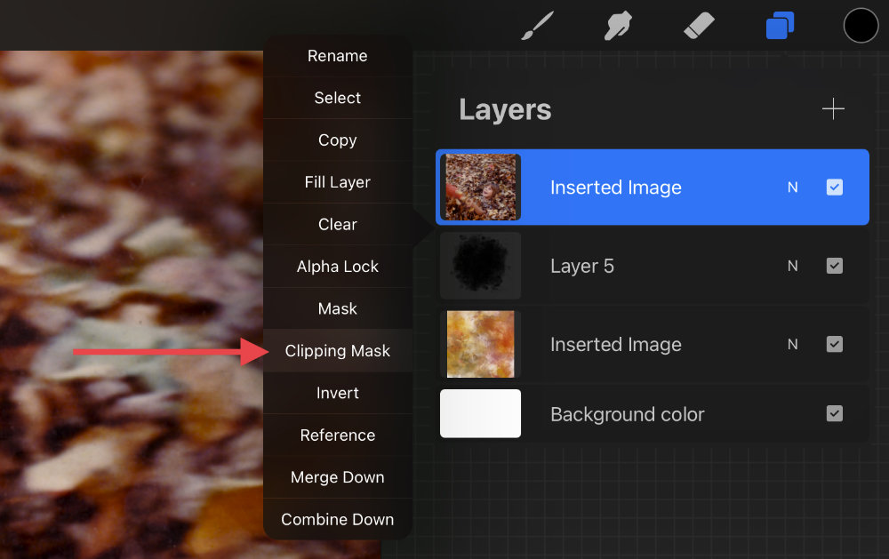Choose Fill Layer option
Image resolution: width=889 pixels, height=559 pixels.
tap(337, 182)
